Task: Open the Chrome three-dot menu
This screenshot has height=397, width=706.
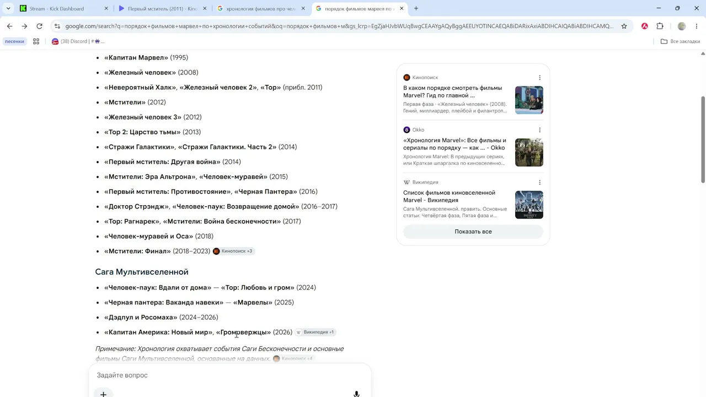Action: (x=697, y=26)
